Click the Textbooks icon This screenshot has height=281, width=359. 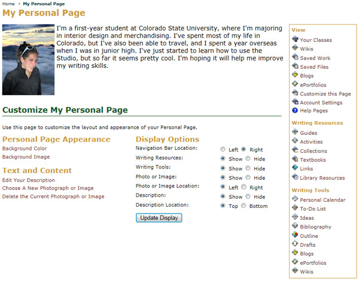[x=295, y=159]
